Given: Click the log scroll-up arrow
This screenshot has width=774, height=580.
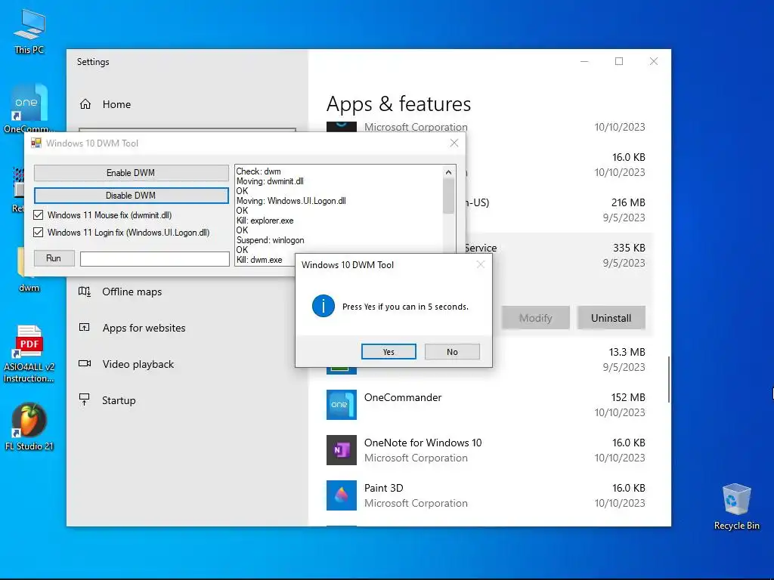Looking at the screenshot, I should click(x=448, y=172).
